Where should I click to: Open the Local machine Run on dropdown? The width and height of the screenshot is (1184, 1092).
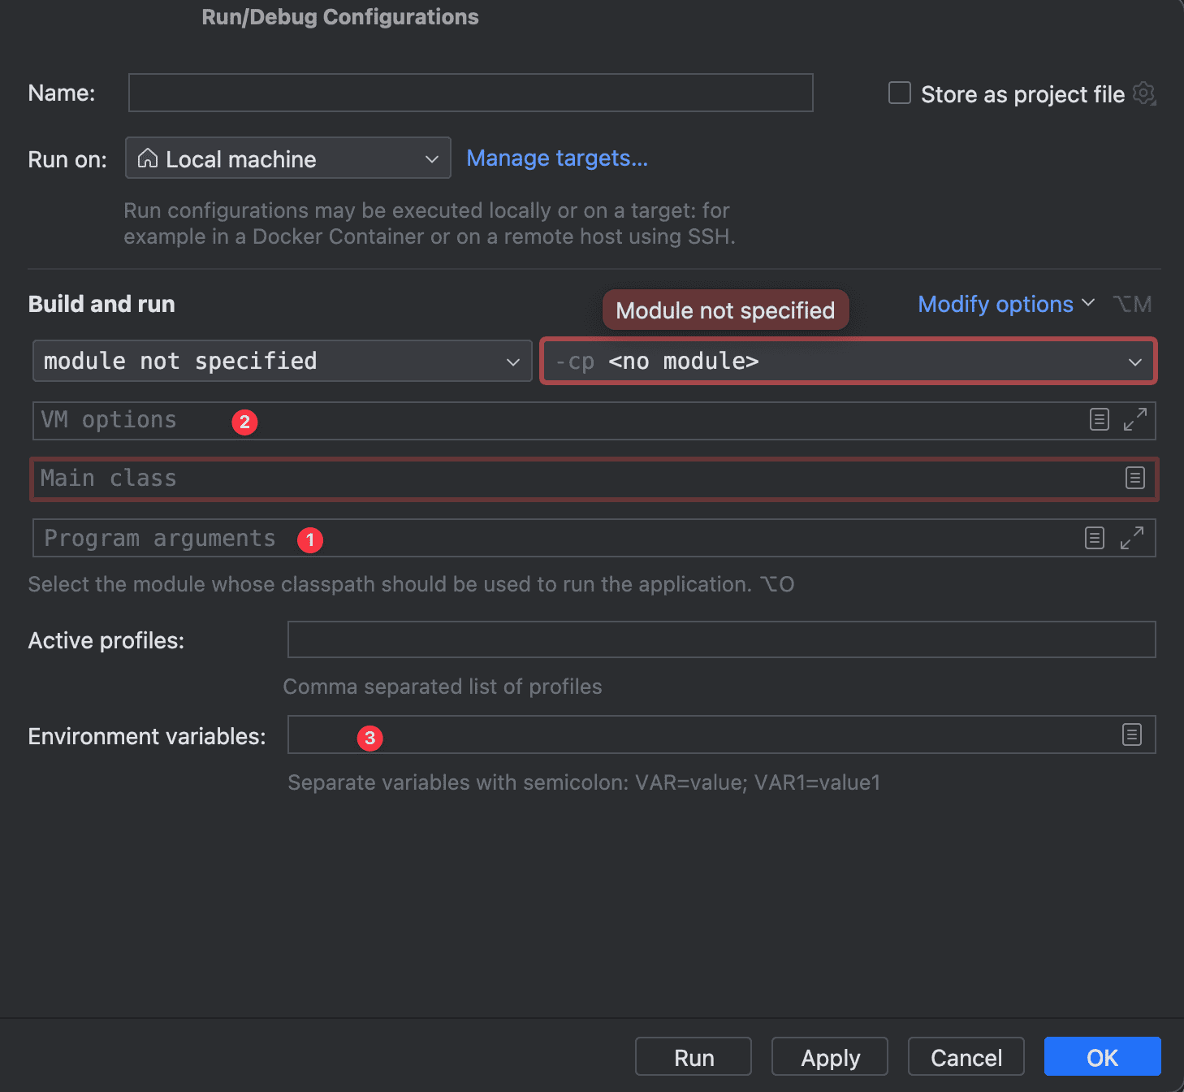point(287,158)
